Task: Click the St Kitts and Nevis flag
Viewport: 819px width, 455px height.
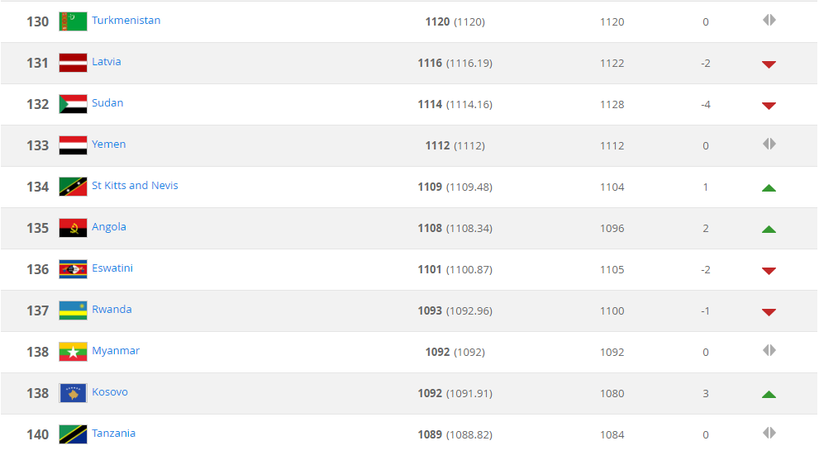Action: pyautogui.click(x=73, y=187)
